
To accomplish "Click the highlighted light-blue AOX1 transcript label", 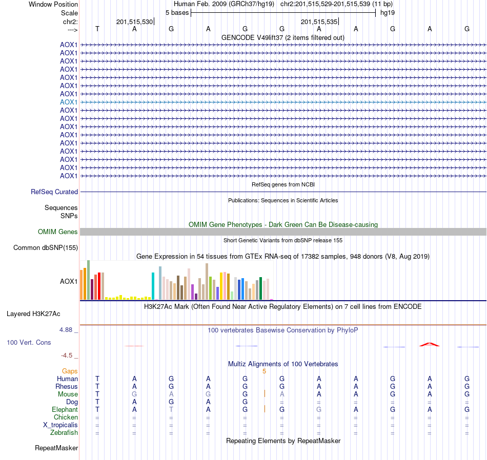I will point(69,102).
